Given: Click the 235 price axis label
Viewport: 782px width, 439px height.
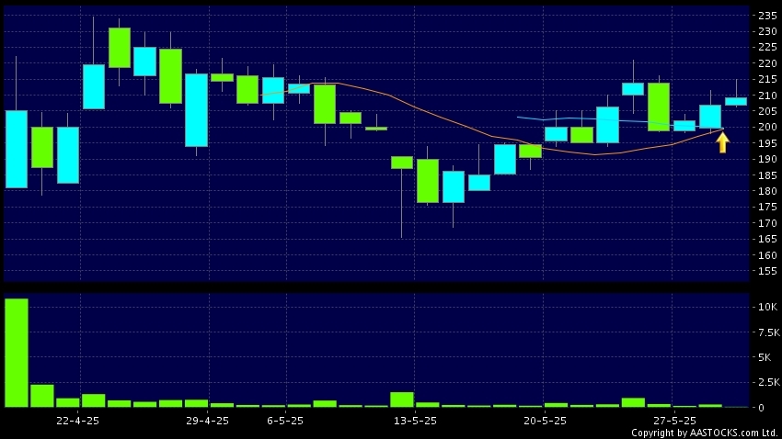Looking at the screenshot, I should (767, 16).
